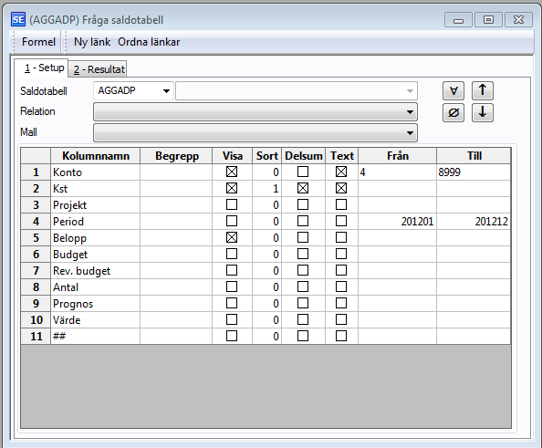Enable Visa checkbox for Projekt row
Image resolution: width=542 pixels, height=448 pixels.
(232, 204)
